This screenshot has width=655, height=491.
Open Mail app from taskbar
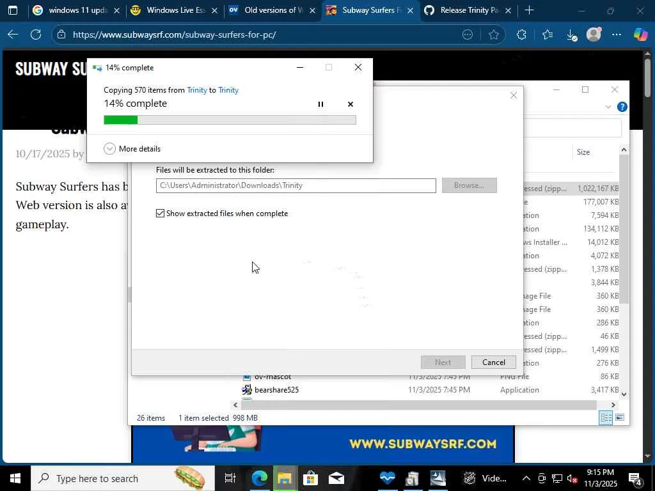click(x=336, y=478)
